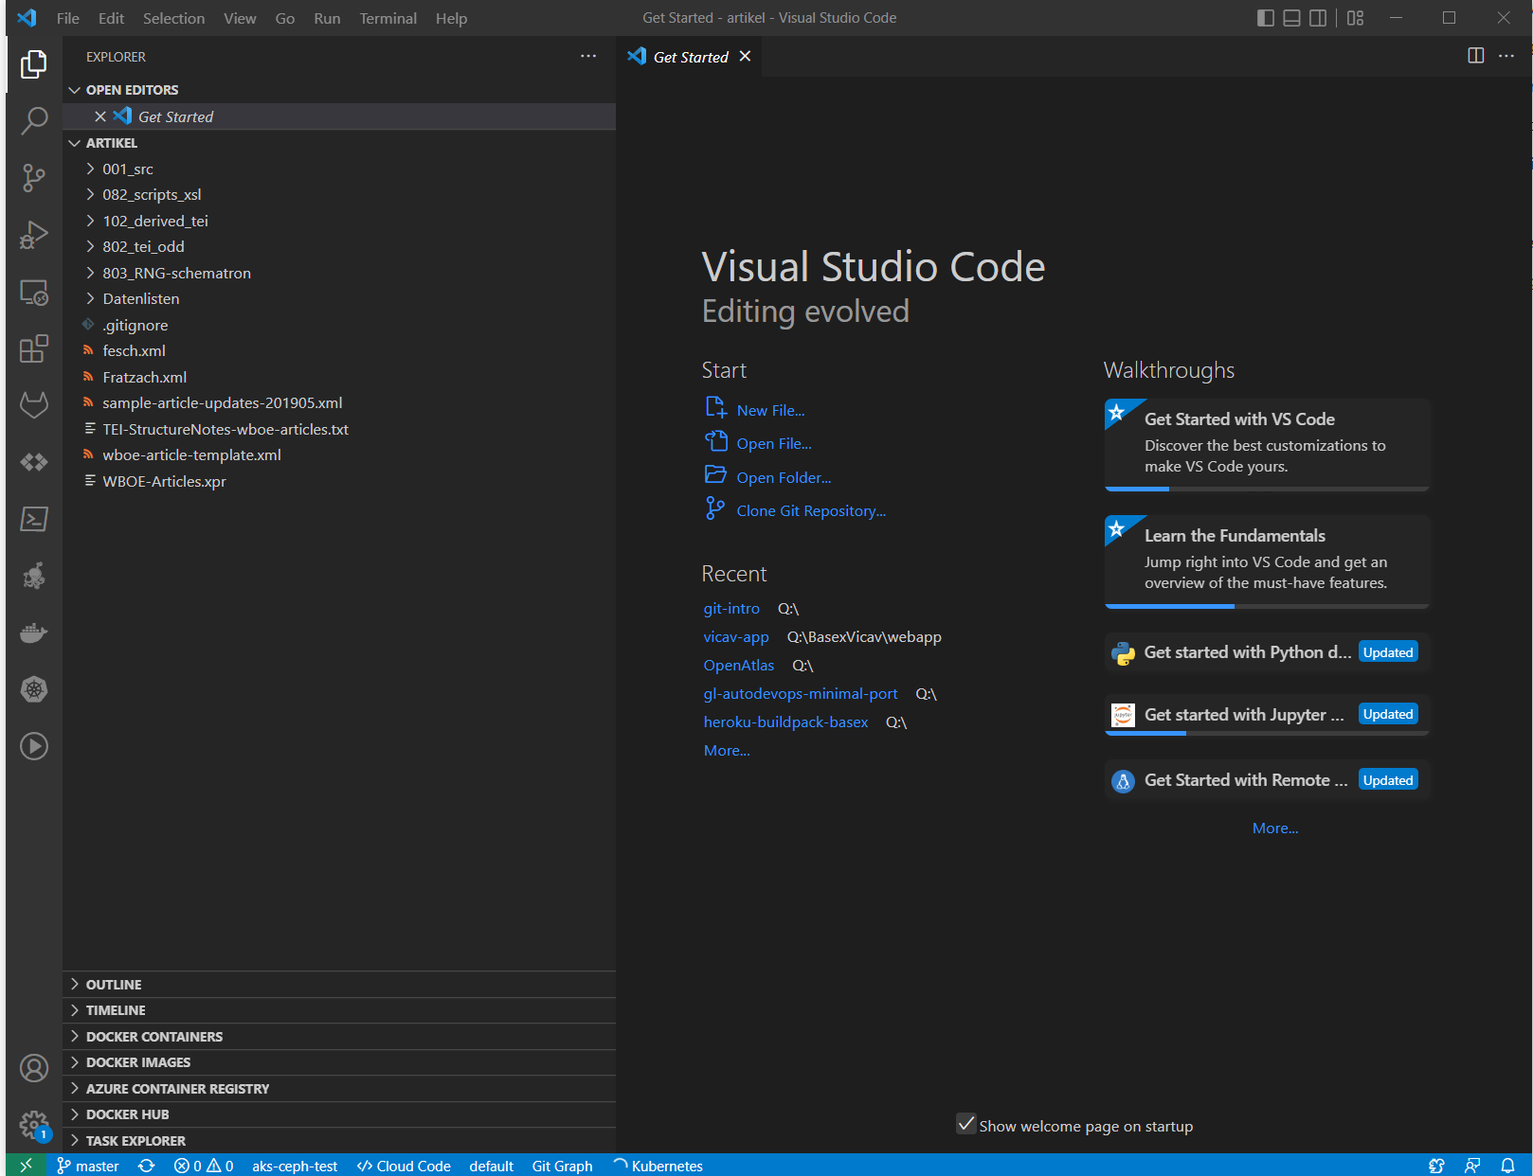Screen dimensions: 1533x1176
Task: Click Kubernetes status bar entry
Action: point(658,1166)
